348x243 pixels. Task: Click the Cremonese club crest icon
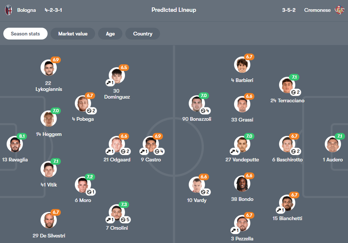pos(339,10)
